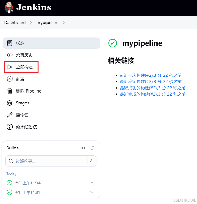Open build #1 上午11:31 timestamp link
This screenshot has height=204, width=197.
point(31,192)
